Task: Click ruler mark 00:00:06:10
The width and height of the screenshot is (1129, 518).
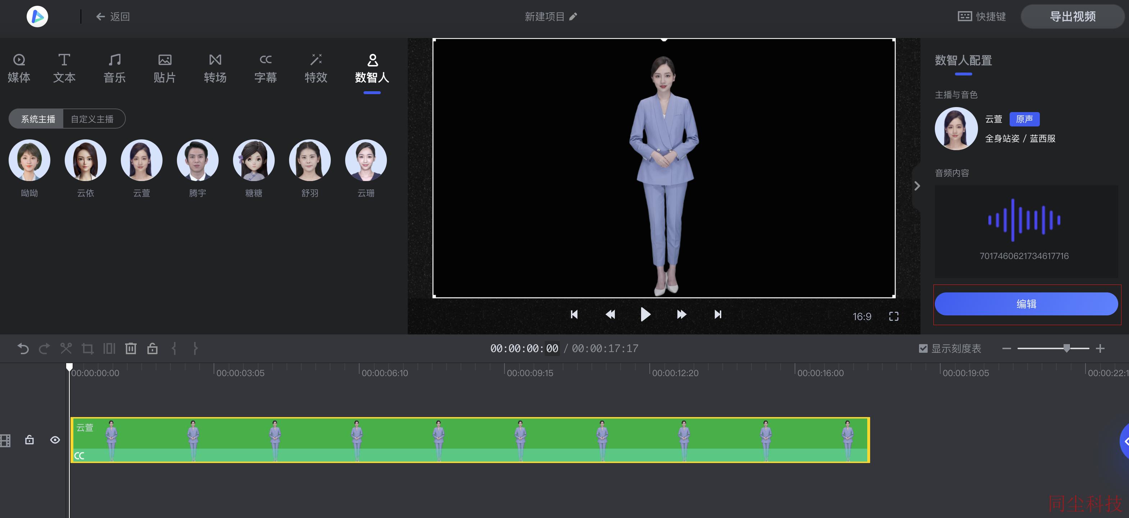Action: point(384,373)
